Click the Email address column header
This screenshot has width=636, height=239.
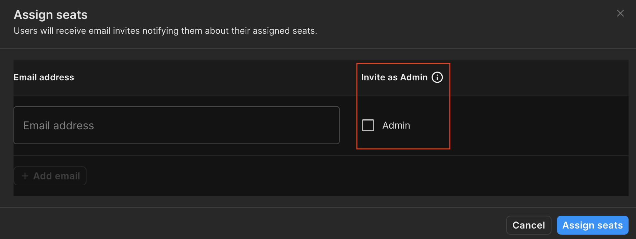click(x=44, y=77)
